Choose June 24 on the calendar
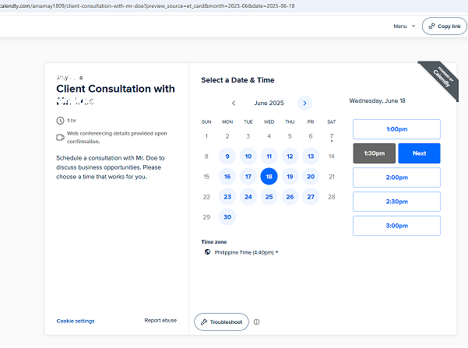Image resolution: width=468 pixels, height=348 pixels. pyautogui.click(x=248, y=197)
